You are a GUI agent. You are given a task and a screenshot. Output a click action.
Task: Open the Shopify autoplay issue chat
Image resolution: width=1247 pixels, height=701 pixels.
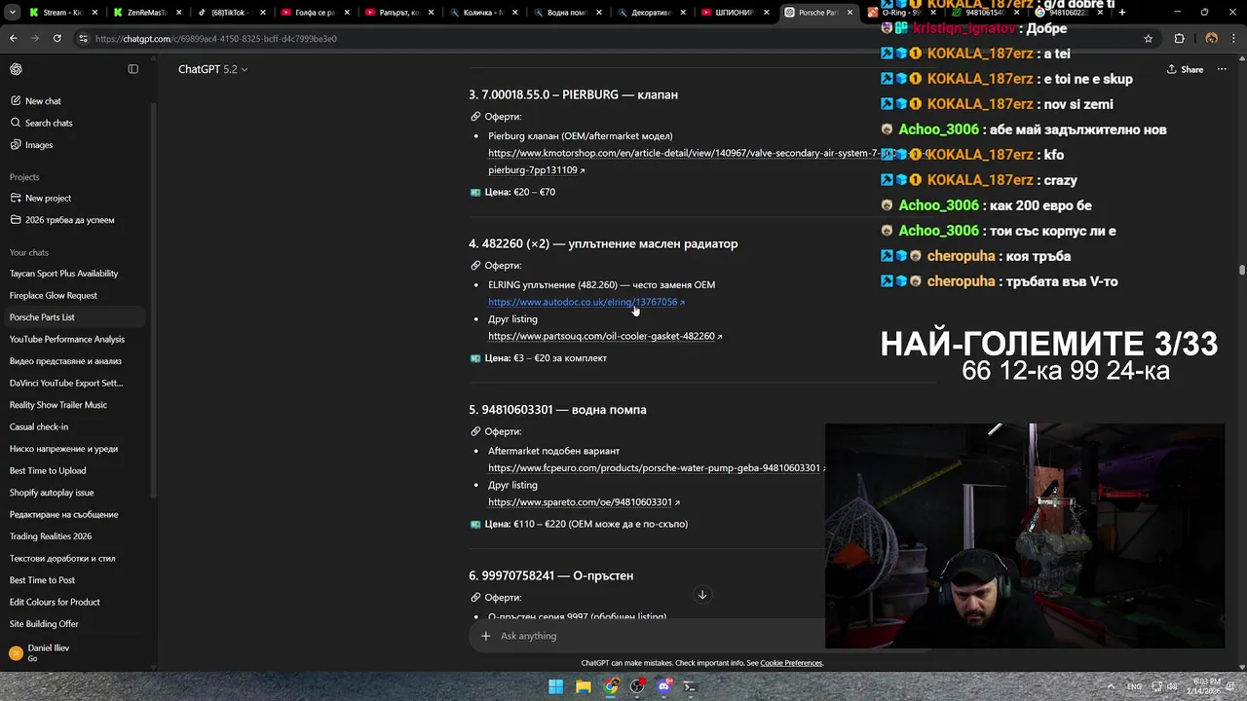click(x=52, y=493)
